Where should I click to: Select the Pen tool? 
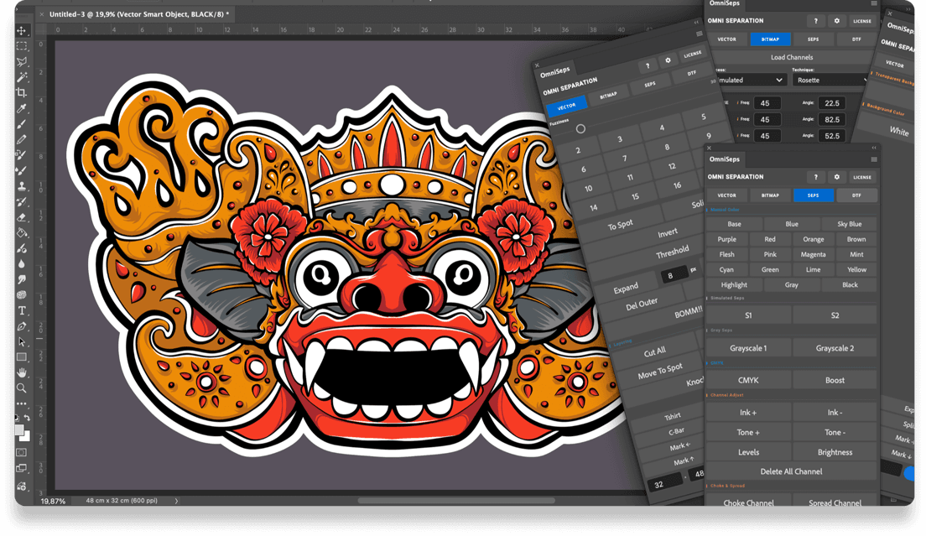tap(22, 325)
